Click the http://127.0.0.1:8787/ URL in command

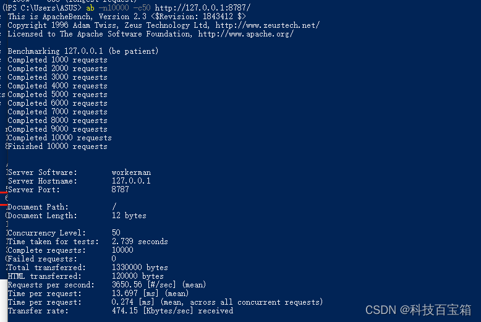203,7
